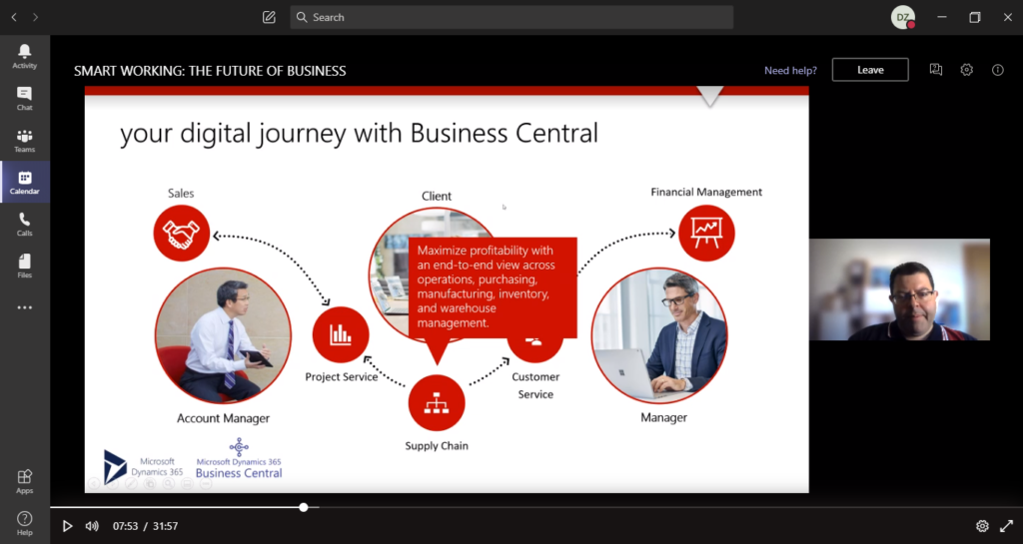1023x544 pixels.
Task: Open the Need help? link
Action: [x=790, y=70]
